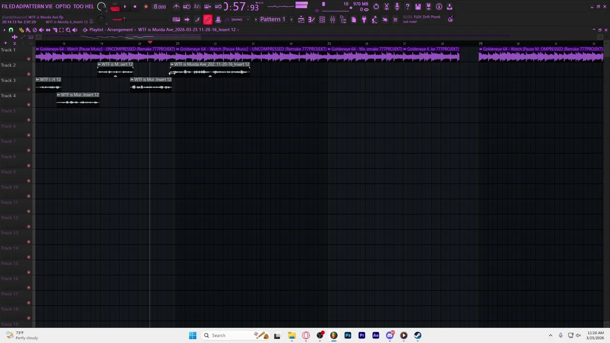Open the Browser view icon

[343, 20]
